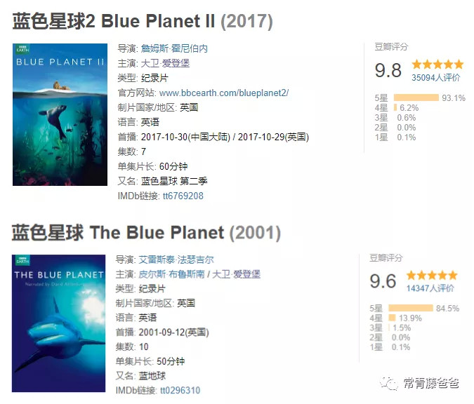Open IMDb link tt0296310
Image resolution: width=474 pixels, height=404 pixels.
pyautogui.click(x=180, y=391)
